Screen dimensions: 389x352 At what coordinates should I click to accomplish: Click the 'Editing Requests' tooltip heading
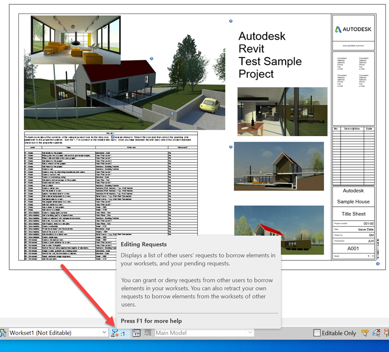pyautogui.click(x=144, y=244)
